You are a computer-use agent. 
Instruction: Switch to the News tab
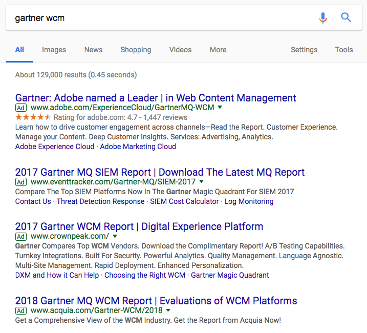pyautogui.click(x=93, y=50)
